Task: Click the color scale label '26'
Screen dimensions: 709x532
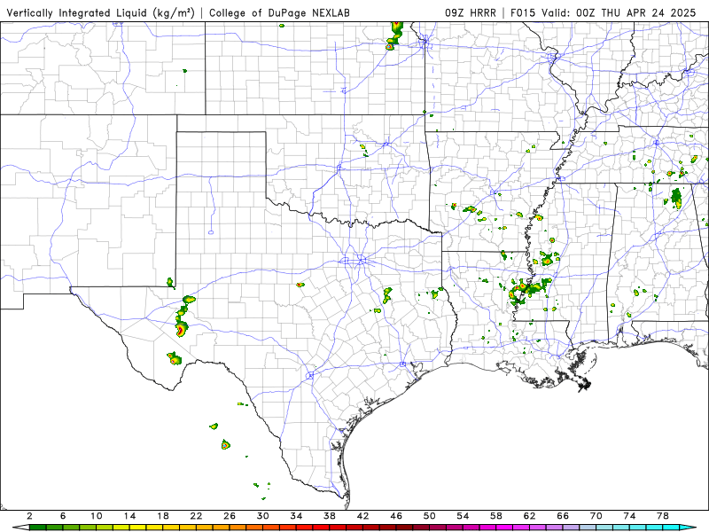Action: [230, 516]
